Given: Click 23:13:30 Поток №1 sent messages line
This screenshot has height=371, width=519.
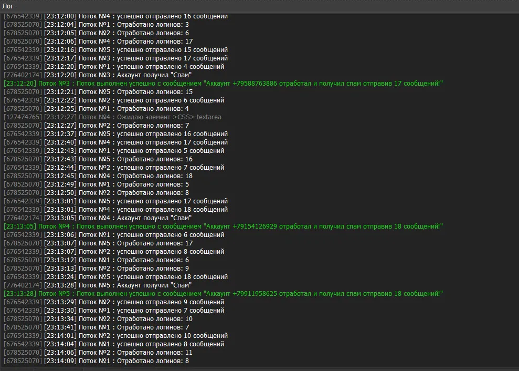Looking at the screenshot, I should tap(151, 311).
